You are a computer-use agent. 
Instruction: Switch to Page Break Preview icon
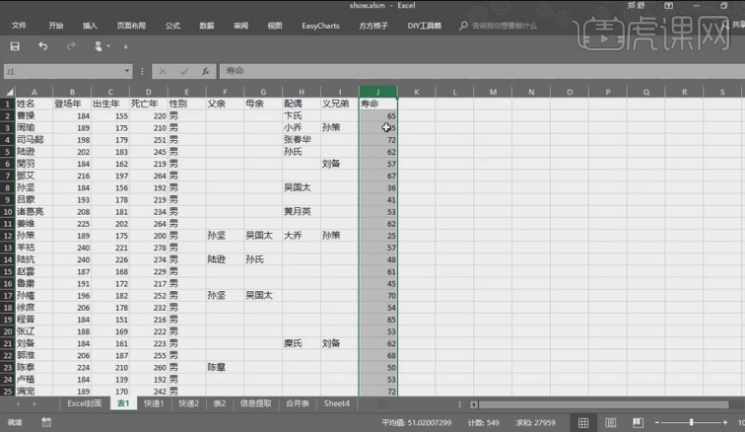[638, 422]
